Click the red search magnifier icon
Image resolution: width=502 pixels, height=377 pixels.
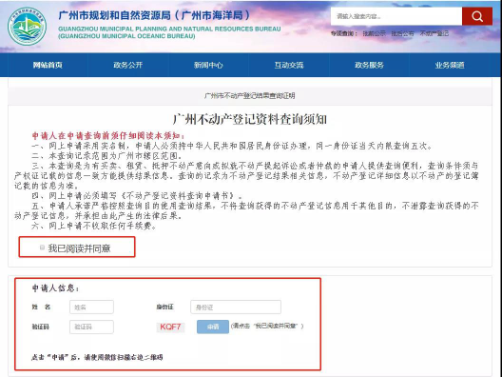point(477,16)
